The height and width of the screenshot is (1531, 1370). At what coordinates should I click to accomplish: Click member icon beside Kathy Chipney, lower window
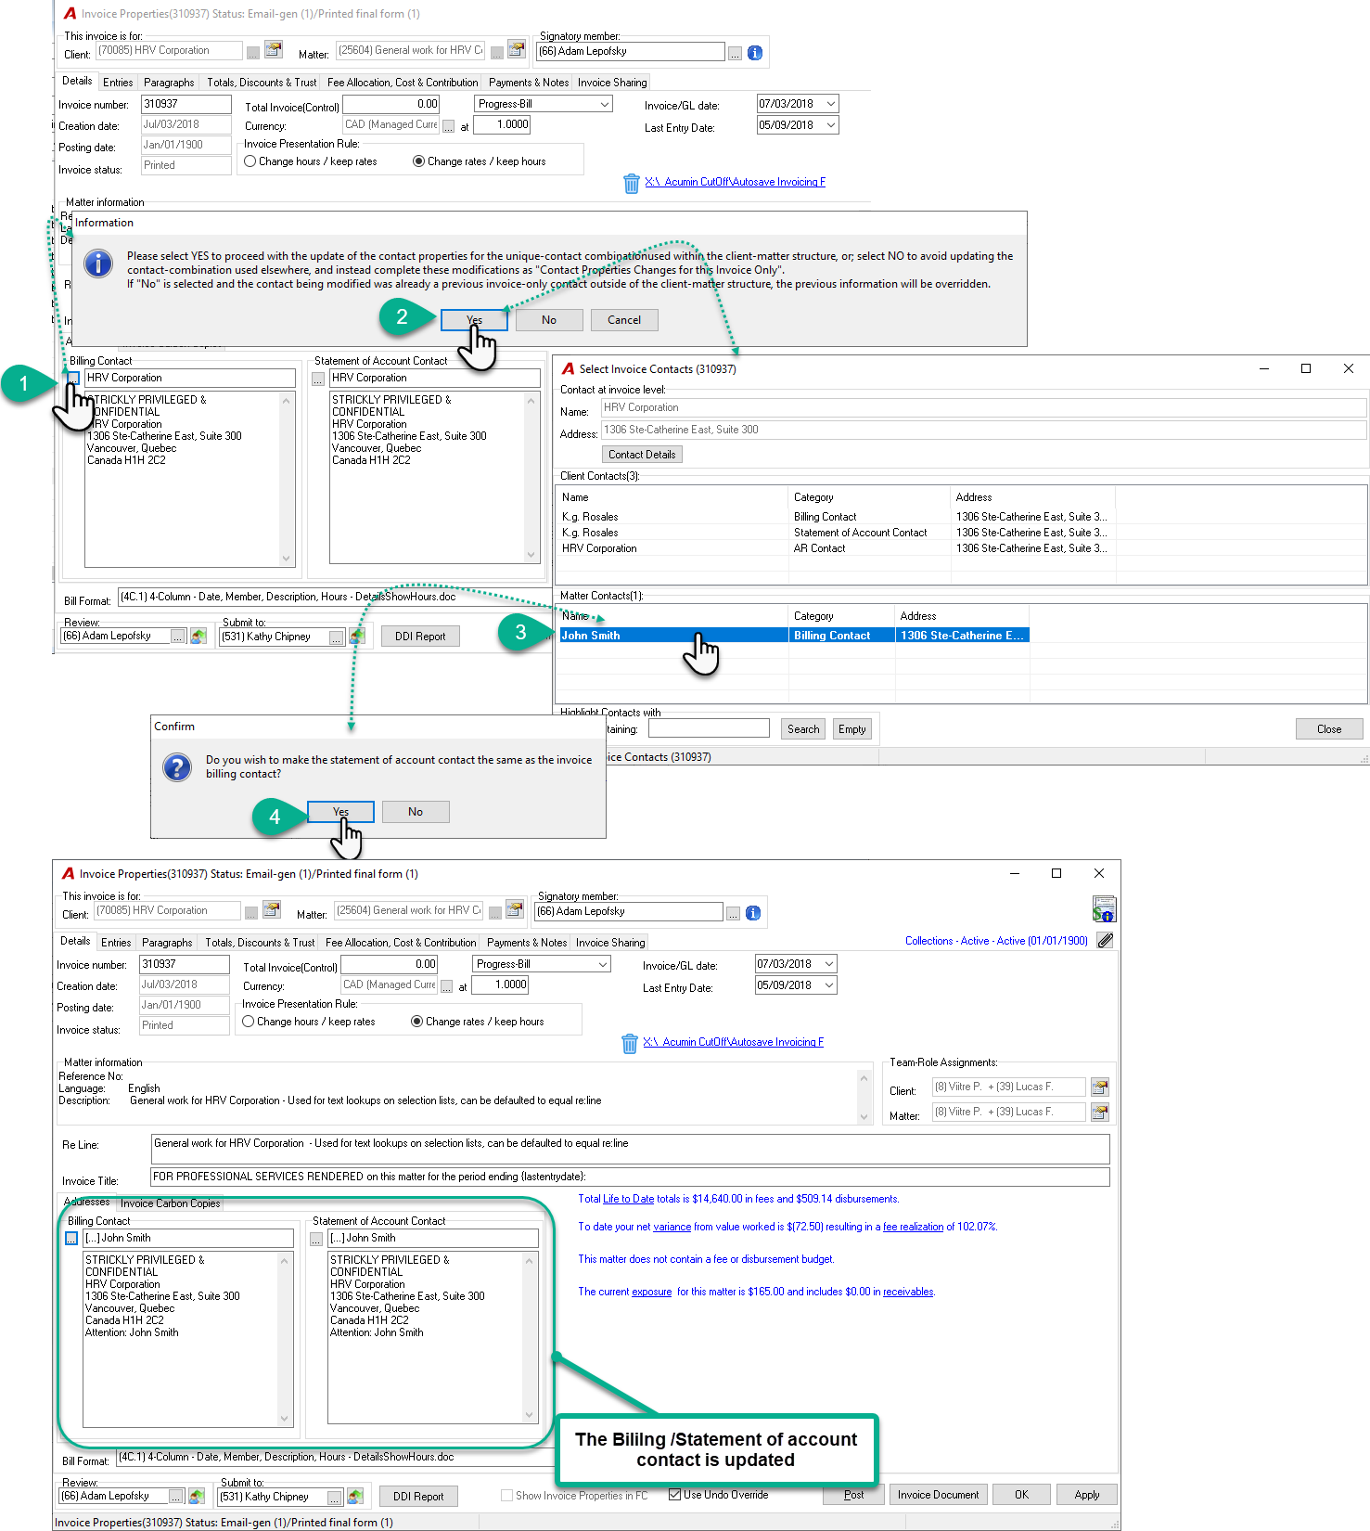coord(355,1497)
